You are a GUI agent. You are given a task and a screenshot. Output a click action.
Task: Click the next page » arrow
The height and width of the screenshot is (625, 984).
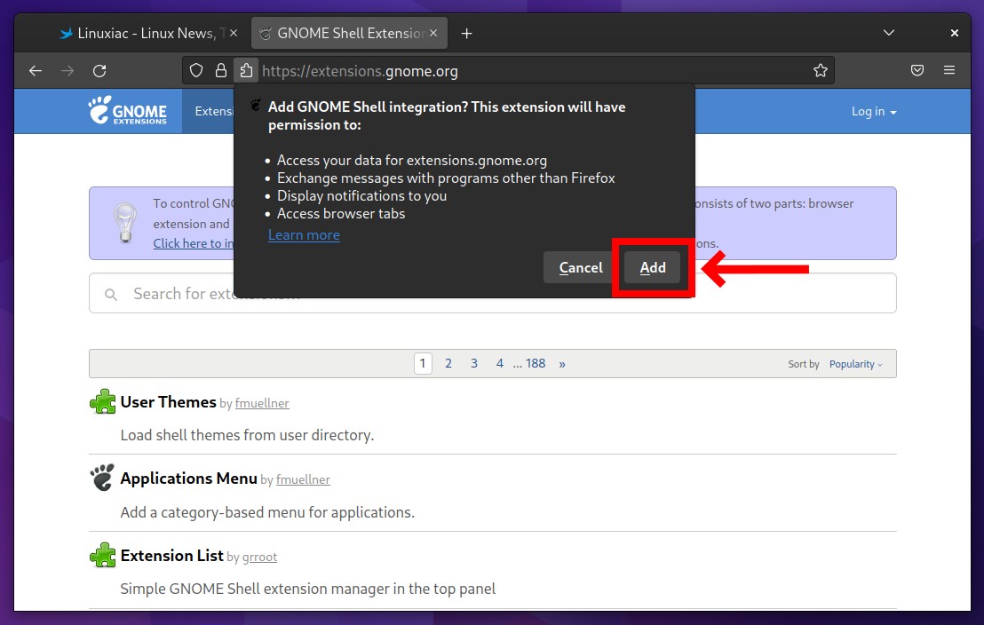click(561, 364)
